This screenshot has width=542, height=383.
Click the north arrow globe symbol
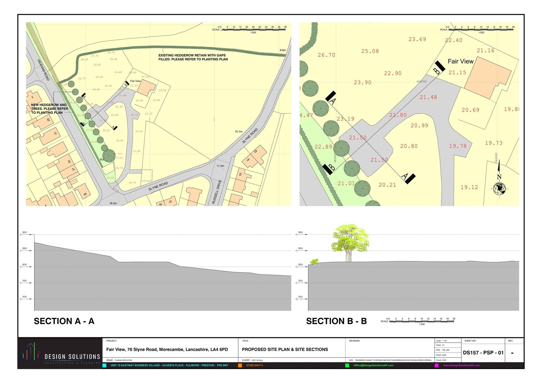pos(499,188)
